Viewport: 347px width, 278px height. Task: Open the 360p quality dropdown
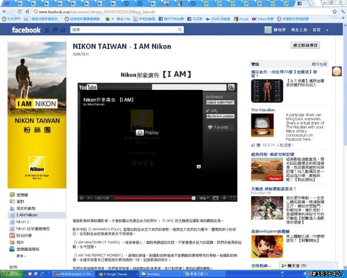pyautogui.click(x=204, y=198)
